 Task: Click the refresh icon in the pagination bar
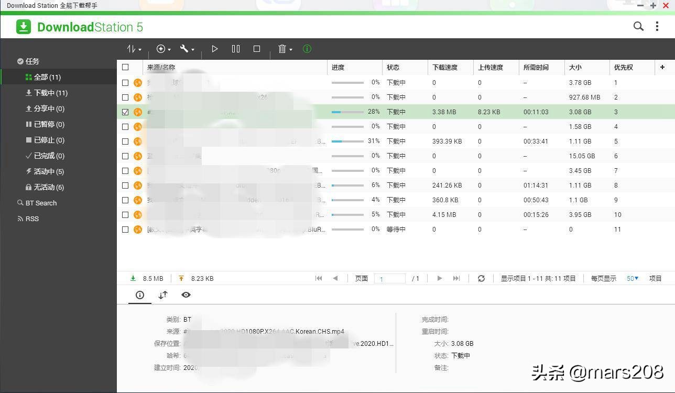point(481,278)
